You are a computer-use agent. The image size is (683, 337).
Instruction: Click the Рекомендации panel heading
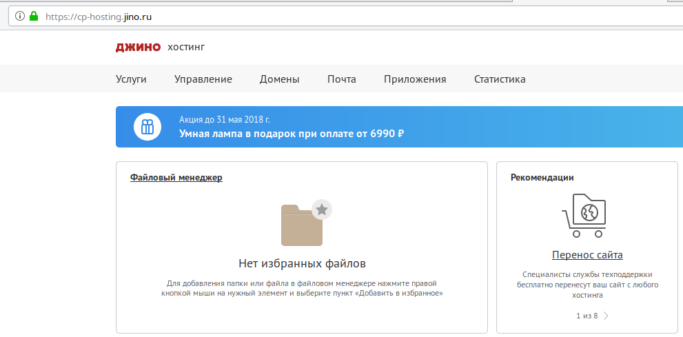(542, 178)
